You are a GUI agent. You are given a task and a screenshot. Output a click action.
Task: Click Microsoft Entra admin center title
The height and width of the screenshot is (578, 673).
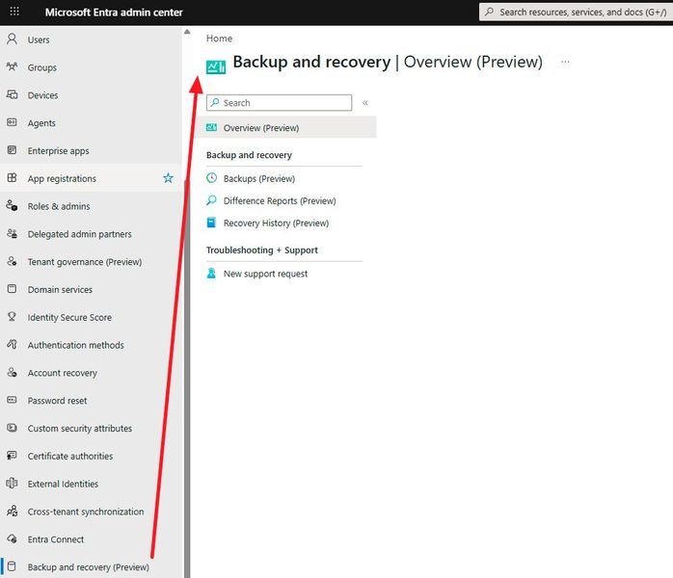pyautogui.click(x=114, y=12)
